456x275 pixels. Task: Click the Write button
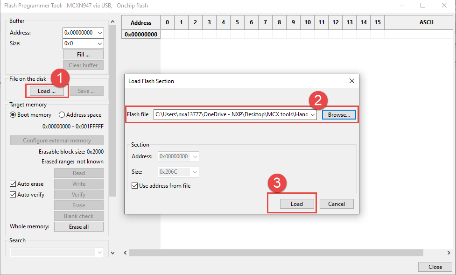tap(78, 183)
